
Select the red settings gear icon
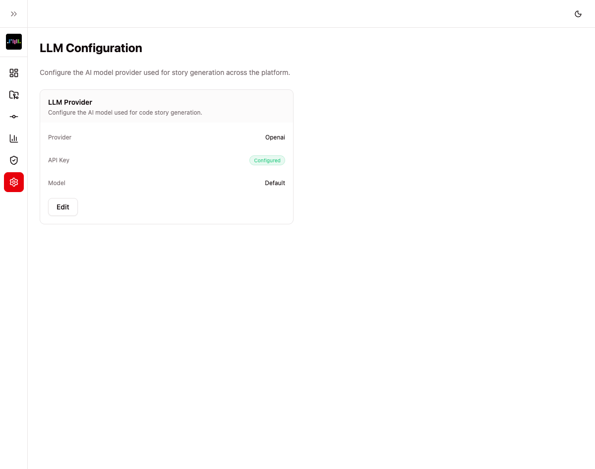[14, 182]
